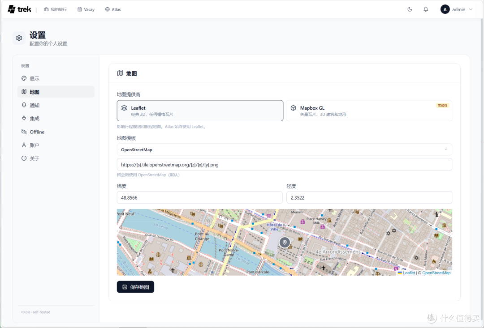Viewport: 484px width, 328px height.
Task: Click the settings gear icon beside 设置
Action: [x=19, y=38]
